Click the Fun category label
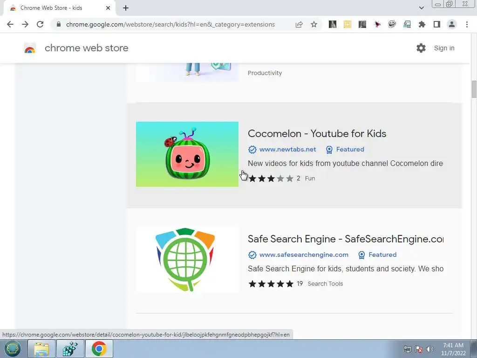The image size is (477, 358). click(310, 179)
